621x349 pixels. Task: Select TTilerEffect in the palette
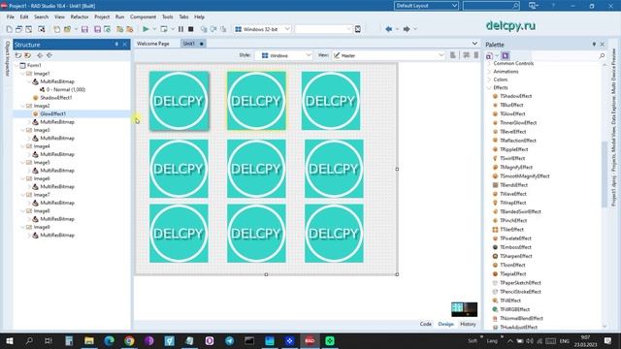click(x=511, y=230)
